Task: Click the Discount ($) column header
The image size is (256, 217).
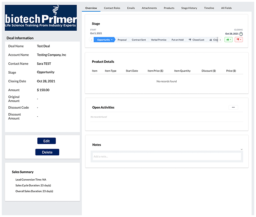Action: coord(209,71)
